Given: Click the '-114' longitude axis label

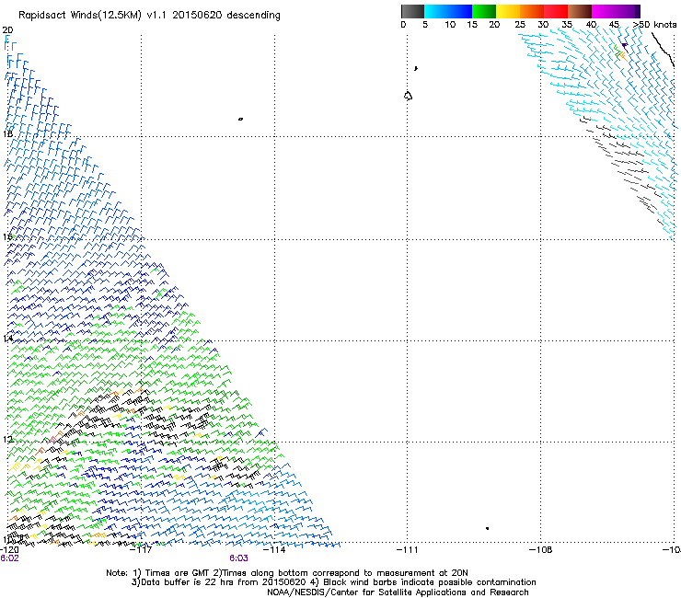Looking at the screenshot, I should point(274,550).
